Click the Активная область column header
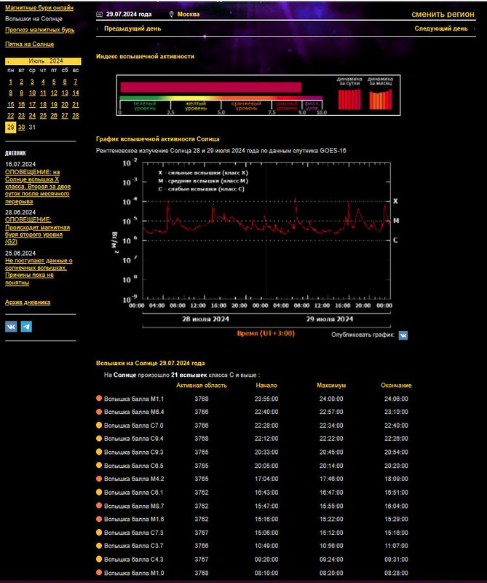This screenshot has height=583, width=487. point(202,386)
